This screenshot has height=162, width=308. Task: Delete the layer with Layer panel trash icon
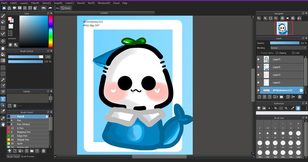pos(300,97)
